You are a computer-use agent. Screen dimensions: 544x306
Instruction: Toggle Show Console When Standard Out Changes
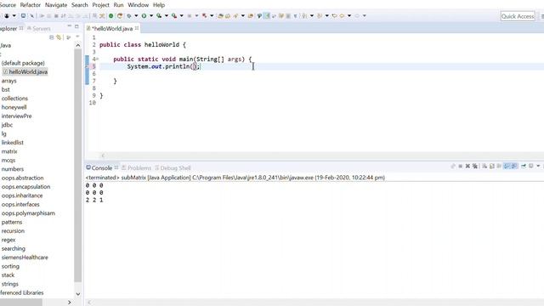pyautogui.click(x=507, y=167)
